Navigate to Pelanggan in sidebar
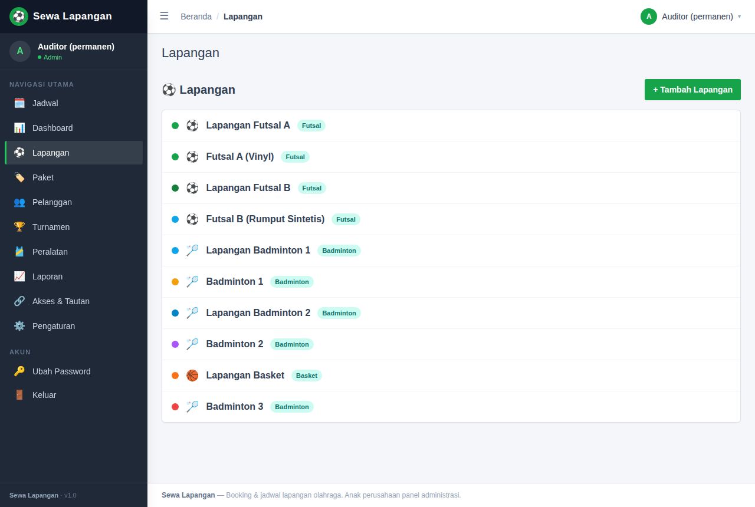This screenshot has width=755, height=507. (x=74, y=202)
